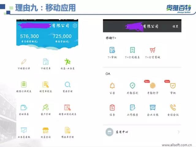The width and height of the screenshot is (196, 147).
Task: Open the blue presentation board chart icon
Action: (x=24, y=130)
